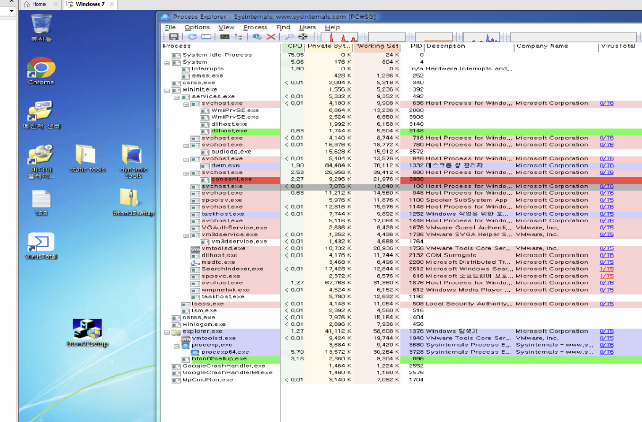
Task: Open Properties via the toolbar icon
Action: click(x=257, y=37)
